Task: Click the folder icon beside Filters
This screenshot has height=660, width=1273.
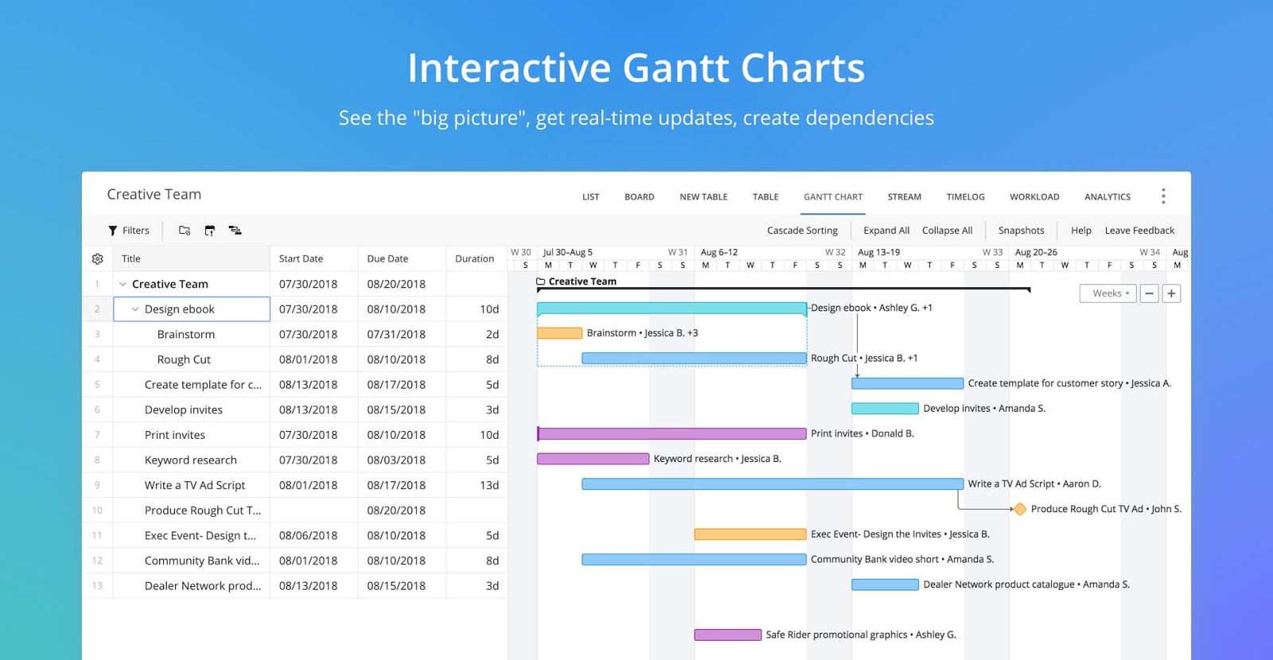Action: pyautogui.click(x=185, y=231)
